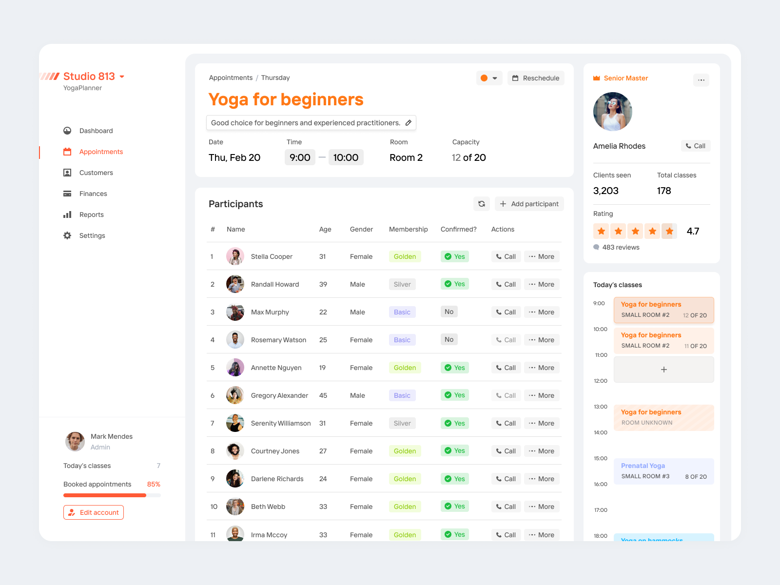Go to Appointments in the sidebar
The image size is (780, 585).
[x=101, y=152]
